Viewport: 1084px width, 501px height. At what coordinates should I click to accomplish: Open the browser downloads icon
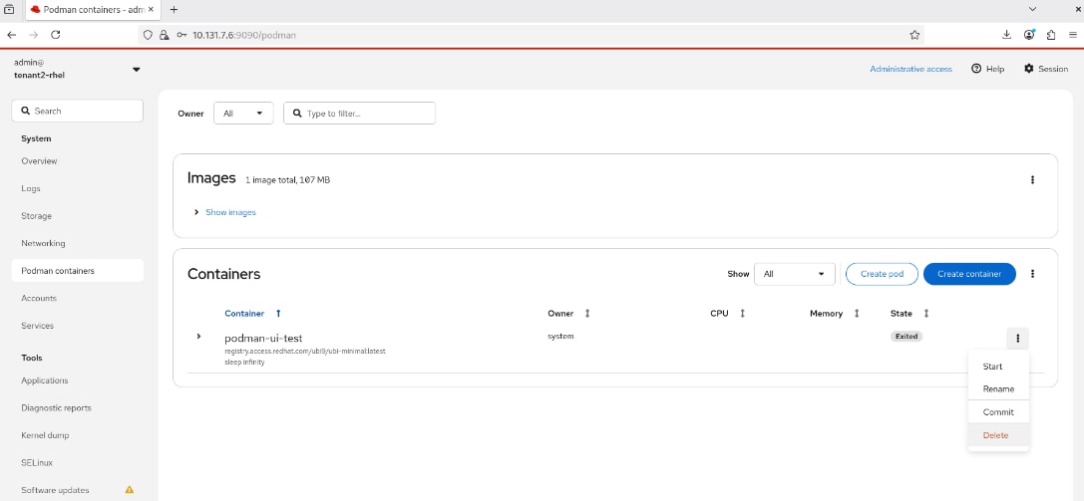click(1006, 35)
